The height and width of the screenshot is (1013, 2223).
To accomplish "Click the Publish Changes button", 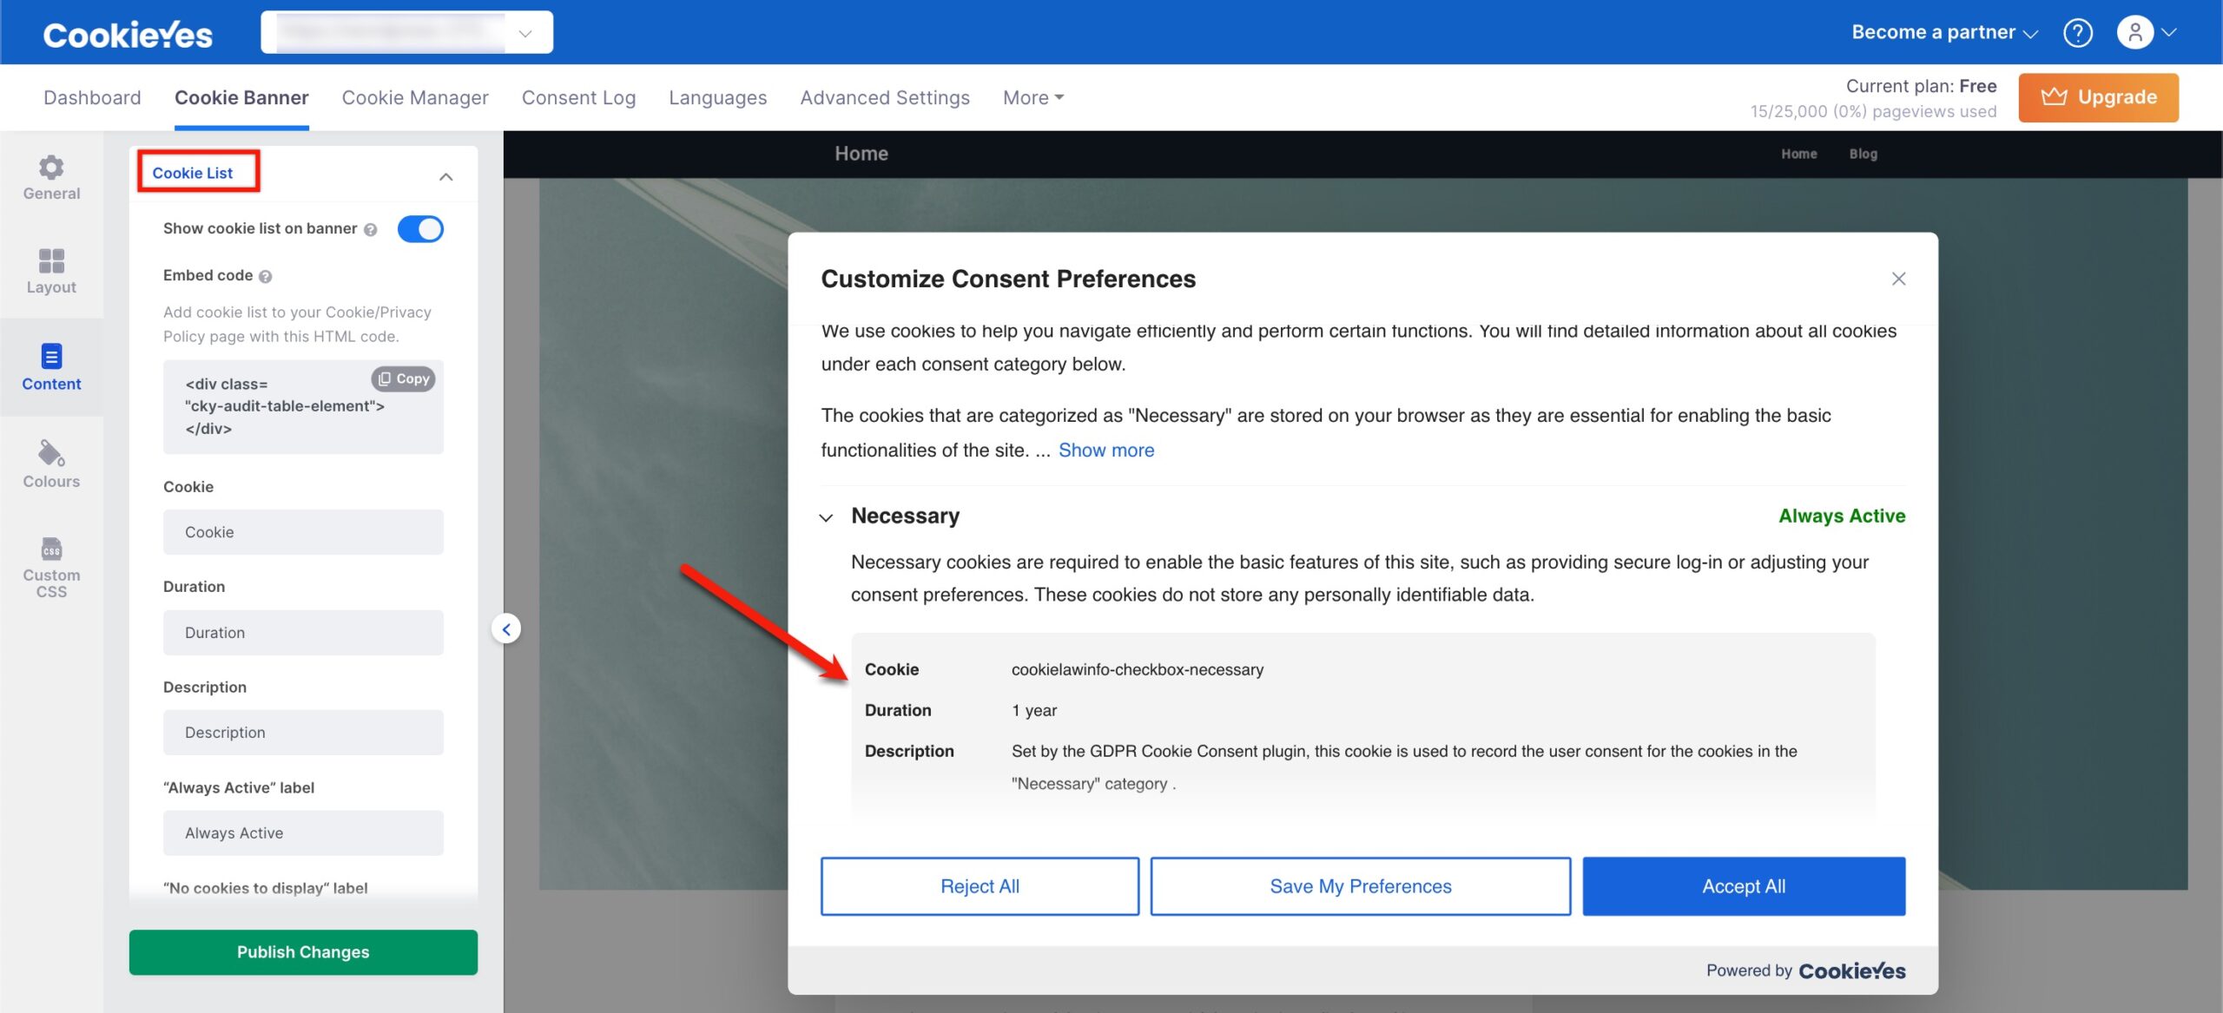I will (303, 951).
